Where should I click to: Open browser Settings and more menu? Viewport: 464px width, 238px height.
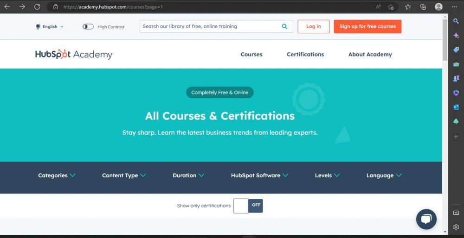455,7
